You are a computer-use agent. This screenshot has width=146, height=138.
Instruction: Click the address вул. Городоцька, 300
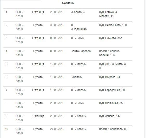pos(113,90)
